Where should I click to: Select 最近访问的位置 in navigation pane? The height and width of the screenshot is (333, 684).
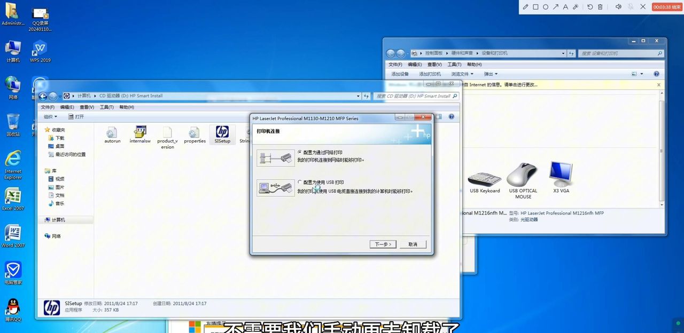71,154
